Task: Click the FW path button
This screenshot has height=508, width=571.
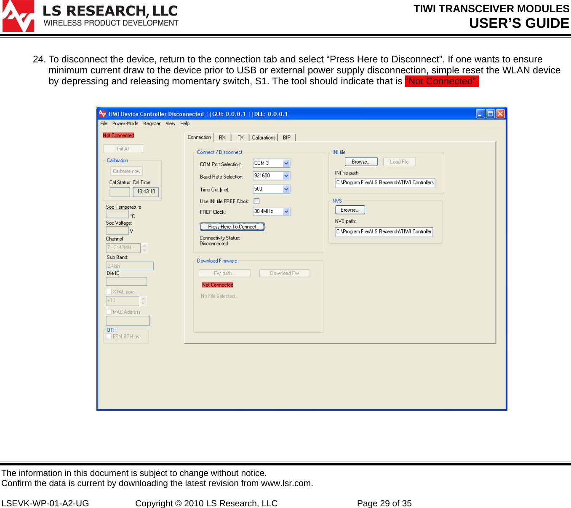Action: tap(224, 273)
